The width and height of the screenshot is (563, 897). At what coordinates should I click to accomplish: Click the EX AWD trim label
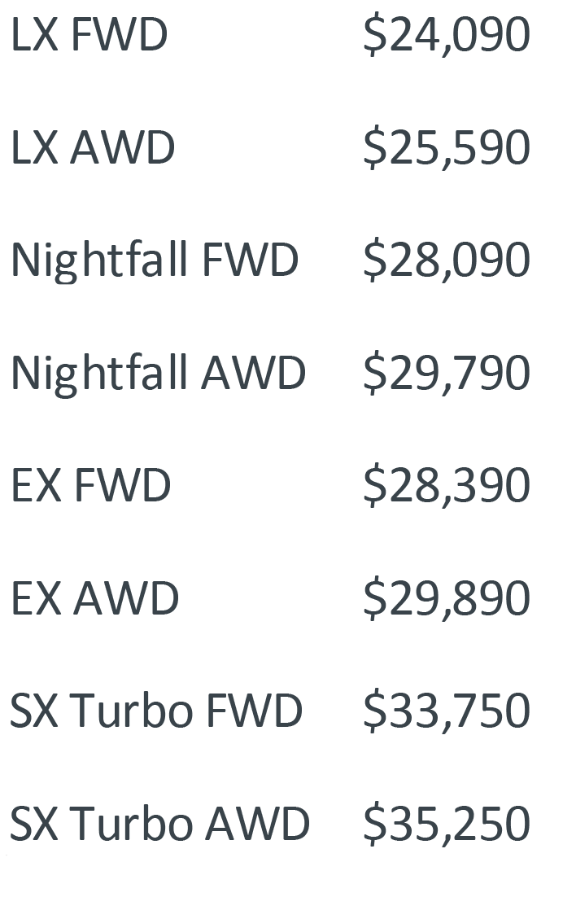coord(95,598)
